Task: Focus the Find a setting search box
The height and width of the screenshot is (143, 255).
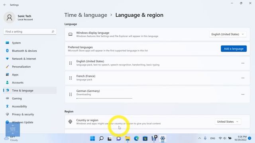Action: (30, 32)
